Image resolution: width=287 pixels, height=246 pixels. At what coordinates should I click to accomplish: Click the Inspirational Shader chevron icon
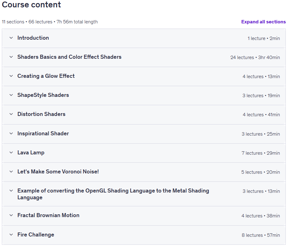(11, 133)
